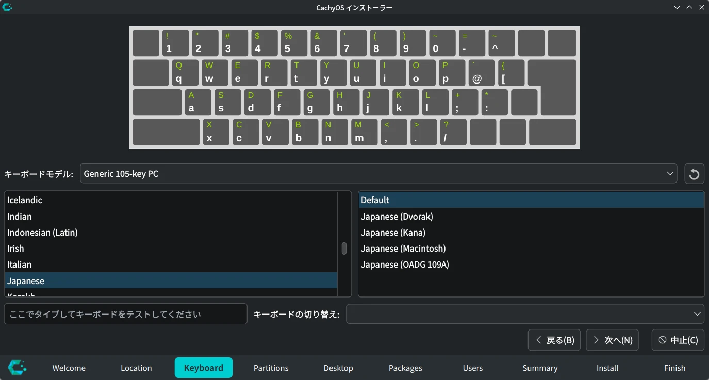Choose Japanese (OADG 109A) variant
This screenshot has width=709, height=380.
[405, 265]
